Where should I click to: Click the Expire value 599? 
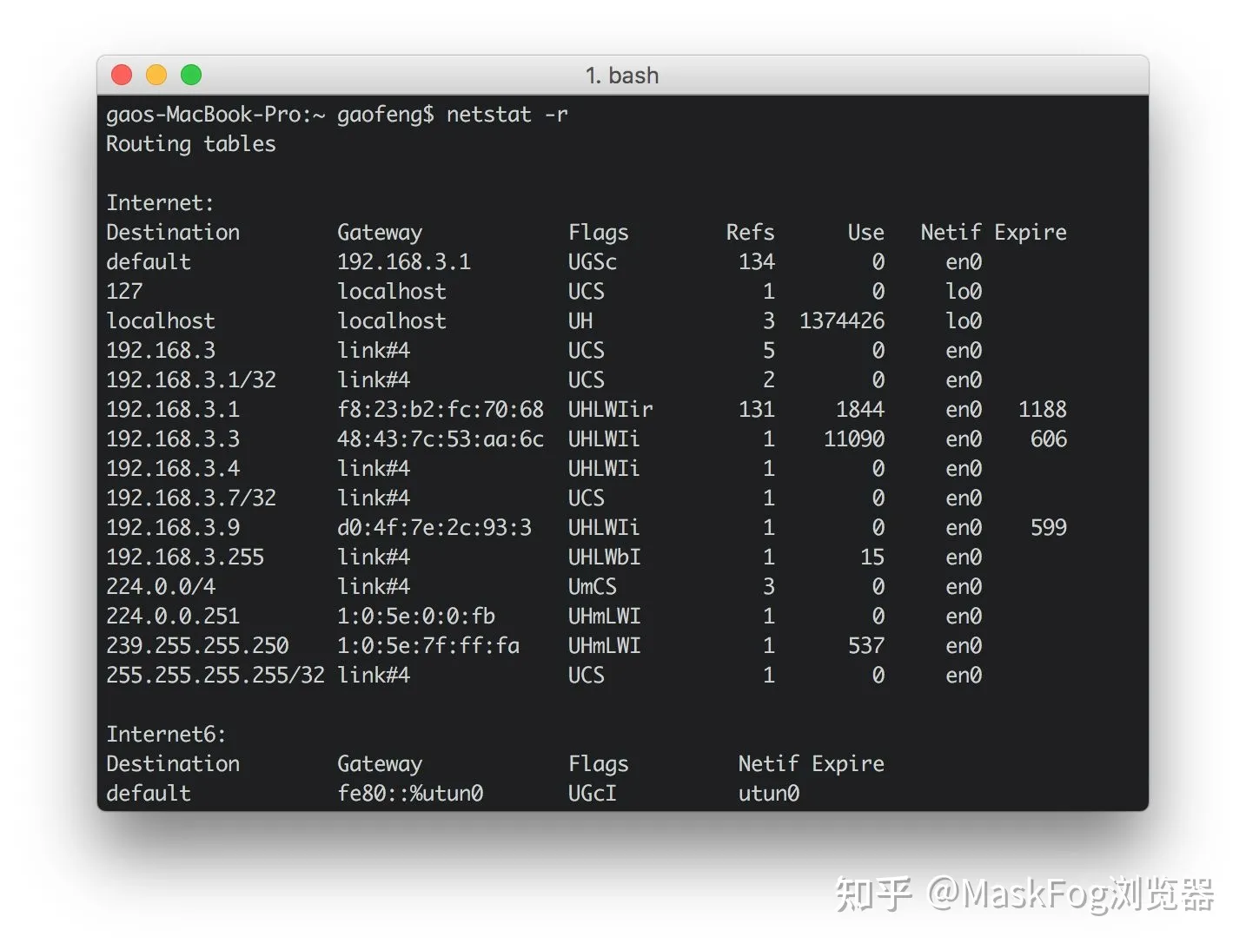click(1049, 528)
